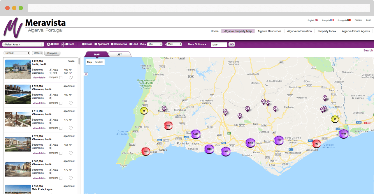The width and height of the screenshot is (374, 194).
Task: Enable the House filter checkbox
Action: coord(83,44)
